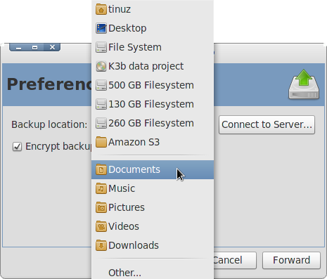Image resolution: width=327 pixels, height=279 pixels.
Task: Click the Amazon S3 folder icon
Action: tap(101, 142)
